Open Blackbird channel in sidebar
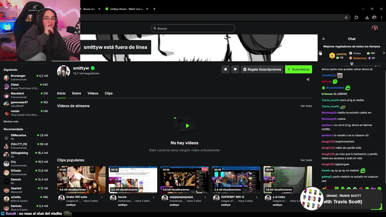Image resolution: width=386 pixels, height=217 pixels. pyautogui.click(x=26, y=95)
